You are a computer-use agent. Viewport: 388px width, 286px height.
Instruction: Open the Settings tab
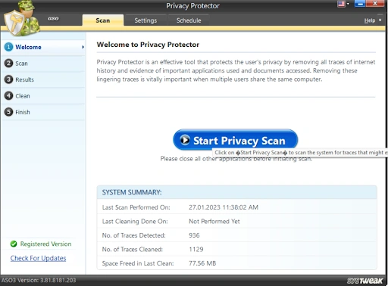[145, 20]
